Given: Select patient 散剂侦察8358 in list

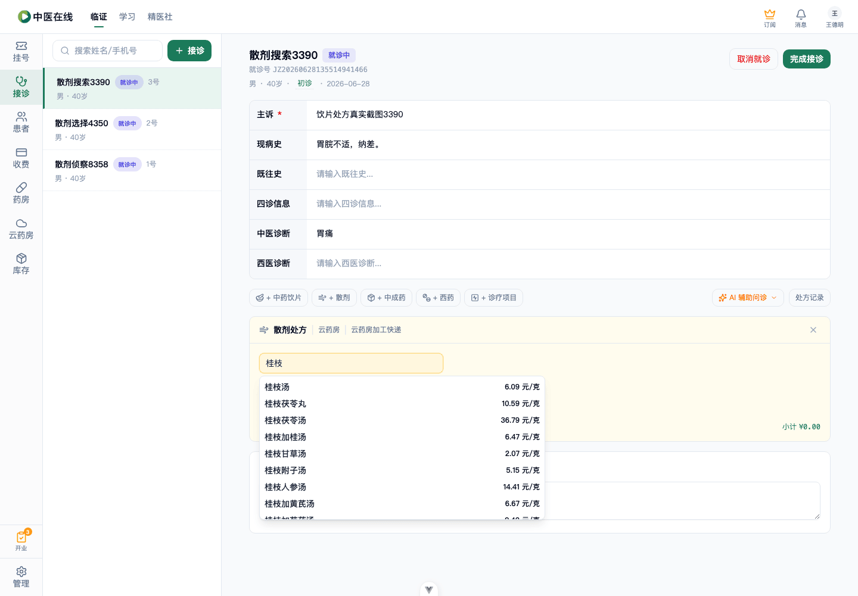Looking at the screenshot, I should pos(132,170).
